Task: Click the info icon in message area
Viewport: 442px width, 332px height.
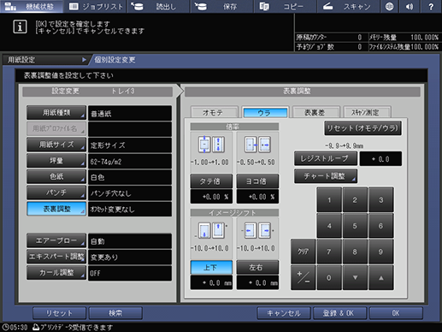Action: 20,27
